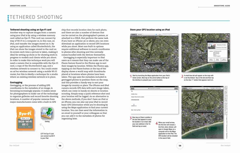Tap the blue info button on the first map callout

[x=163, y=63]
